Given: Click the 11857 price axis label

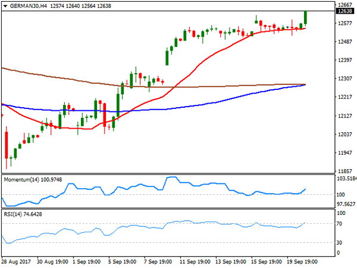Looking at the screenshot, I should [x=345, y=171].
